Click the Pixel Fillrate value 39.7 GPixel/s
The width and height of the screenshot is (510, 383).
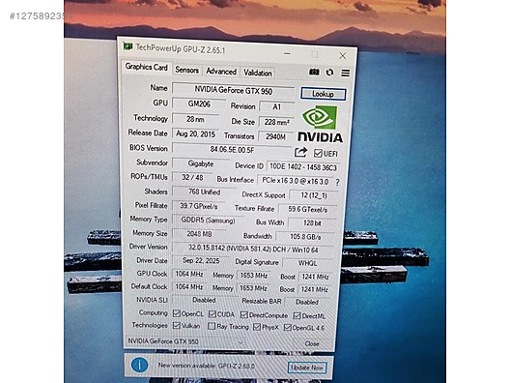point(198,206)
